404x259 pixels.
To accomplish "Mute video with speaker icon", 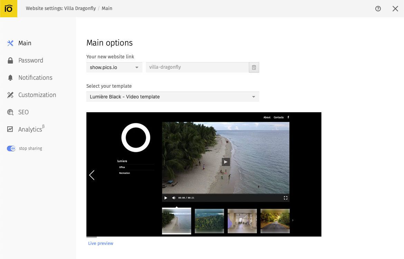I will point(173,198).
